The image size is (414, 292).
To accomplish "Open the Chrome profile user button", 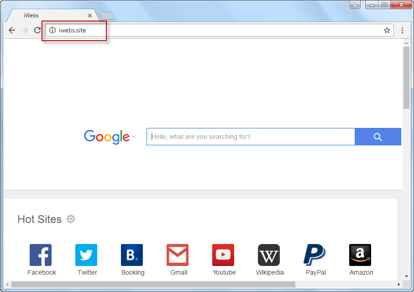I will point(355,5).
